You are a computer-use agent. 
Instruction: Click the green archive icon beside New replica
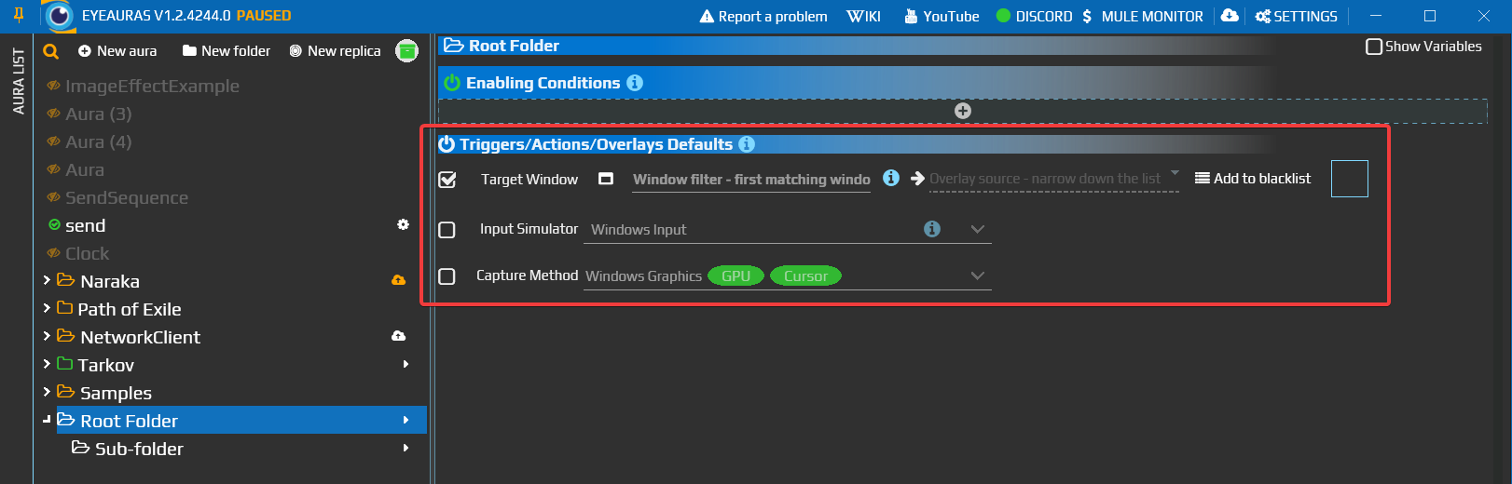406,51
